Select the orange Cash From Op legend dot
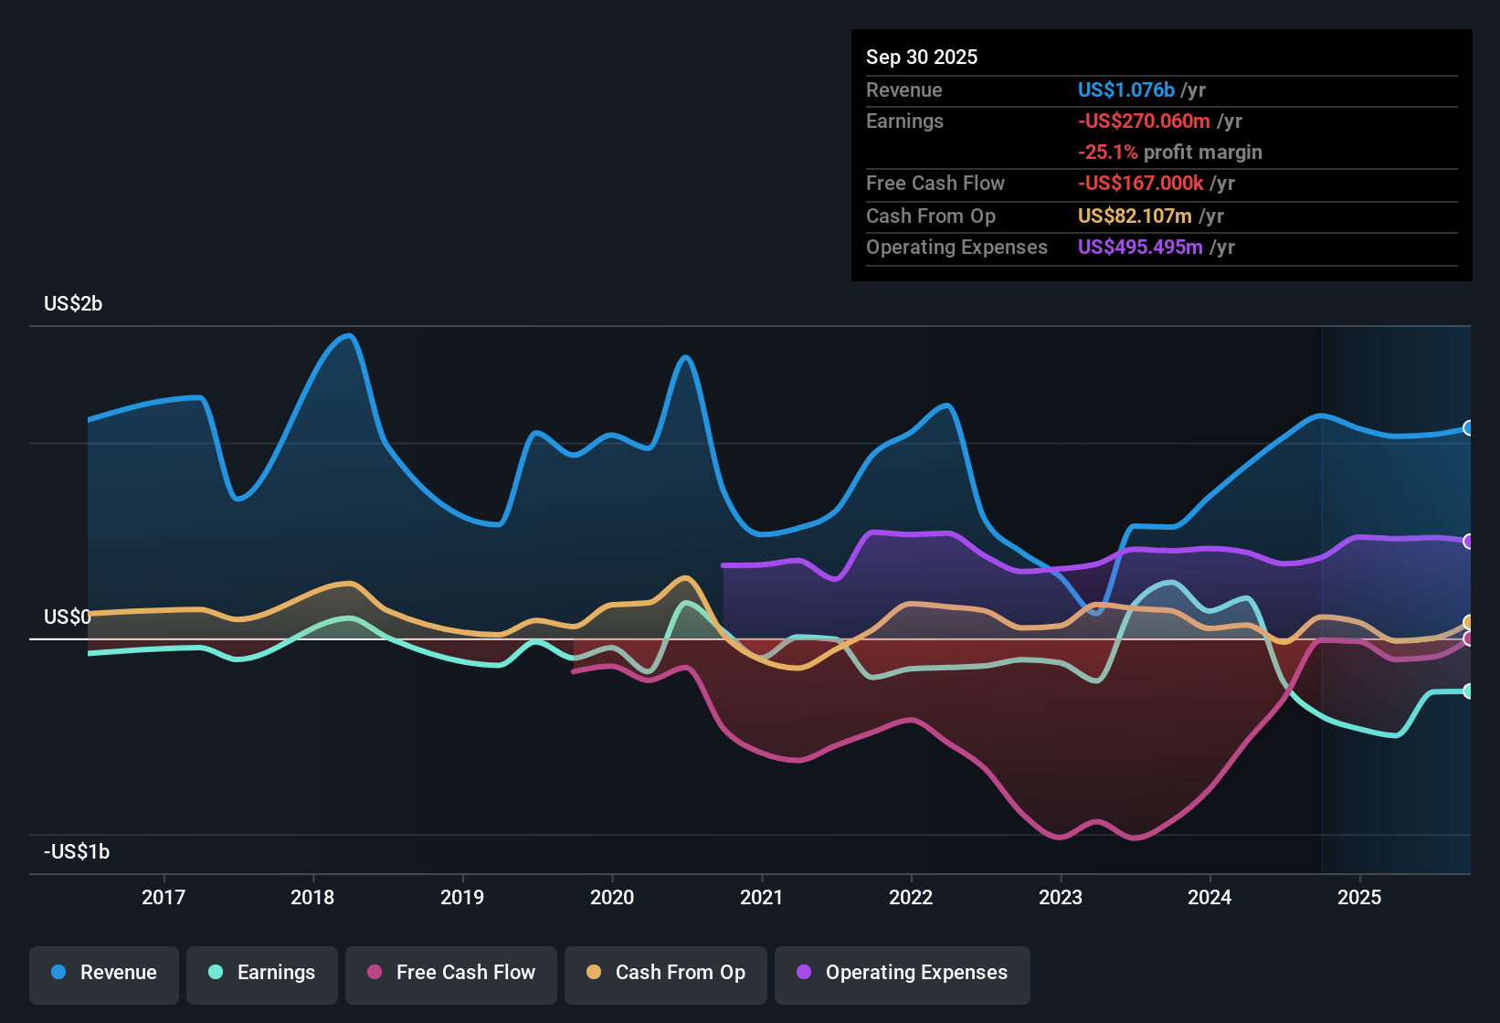 tap(593, 973)
